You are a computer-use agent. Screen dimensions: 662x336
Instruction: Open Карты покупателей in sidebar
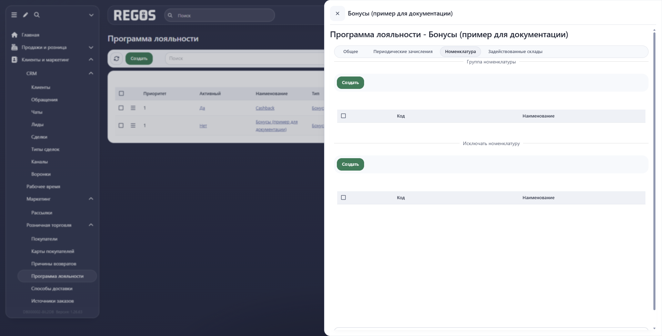pos(53,251)
